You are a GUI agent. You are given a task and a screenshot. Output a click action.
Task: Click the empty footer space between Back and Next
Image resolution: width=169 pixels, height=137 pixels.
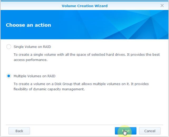click(71, 131)
